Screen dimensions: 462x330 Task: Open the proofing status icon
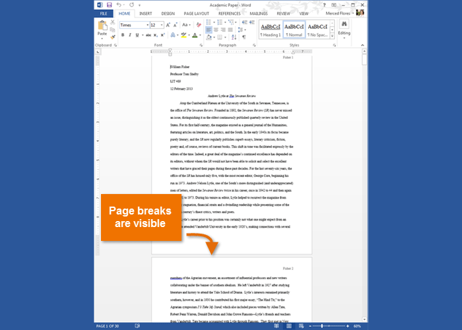(137, 326)
